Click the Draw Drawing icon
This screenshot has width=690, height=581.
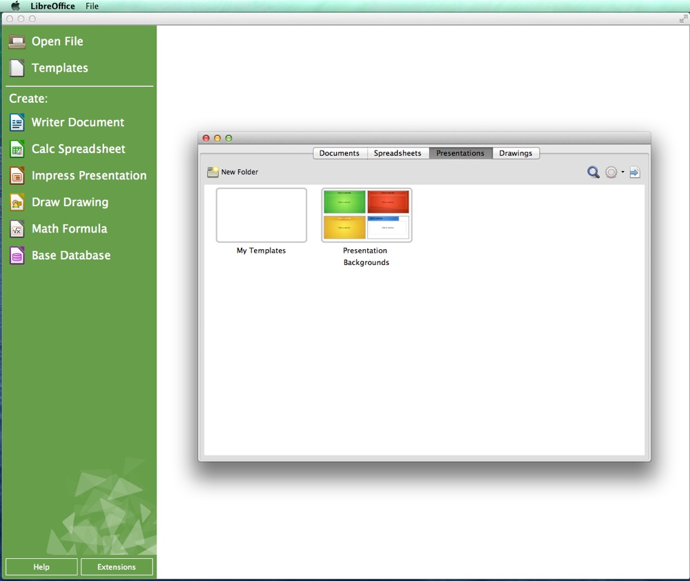tap(17, 202)
